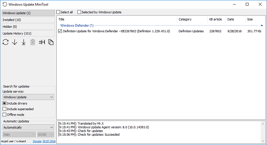Open the Update History (101) tab
This screenshot has height=145, width=267.
(x=28, y=33)
